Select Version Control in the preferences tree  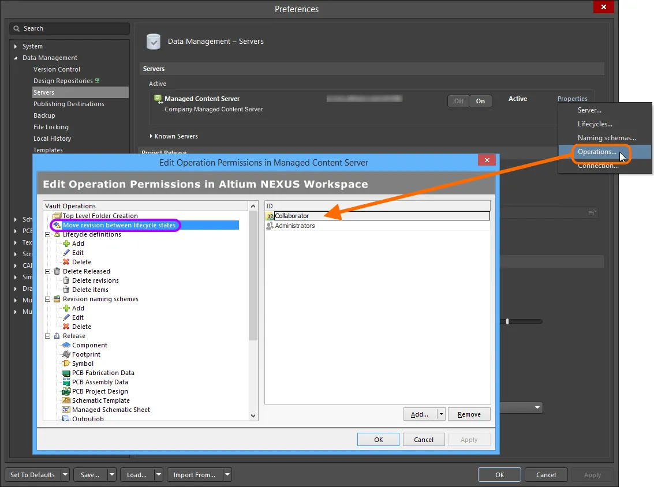[57, 69]
